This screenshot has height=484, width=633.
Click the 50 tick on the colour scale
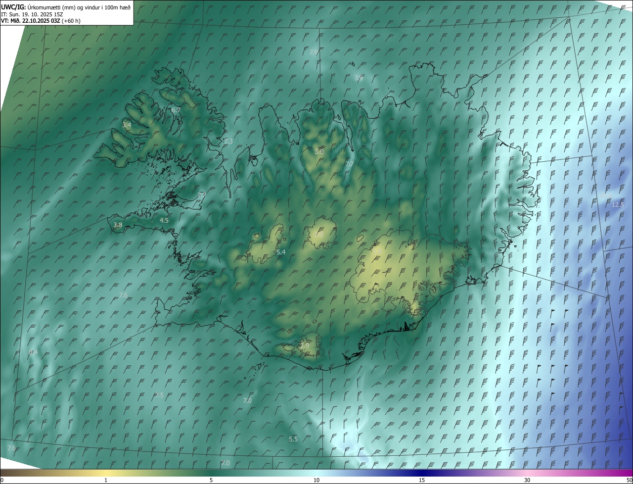(x=629, y=480)
